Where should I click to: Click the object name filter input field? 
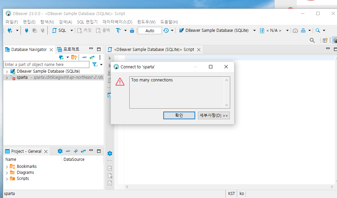(46, 65)
